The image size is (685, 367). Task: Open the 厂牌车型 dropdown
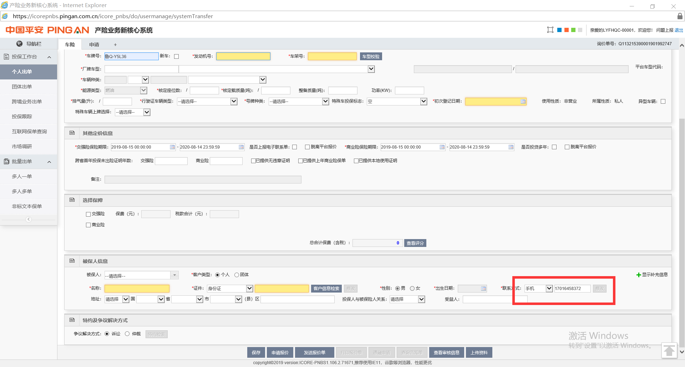371,69
